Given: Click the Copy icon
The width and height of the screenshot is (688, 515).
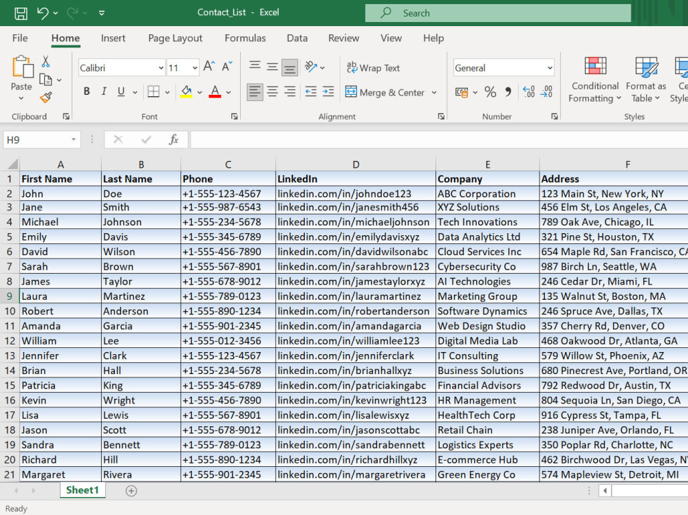Looking at the screenshot, I should 45,79.
